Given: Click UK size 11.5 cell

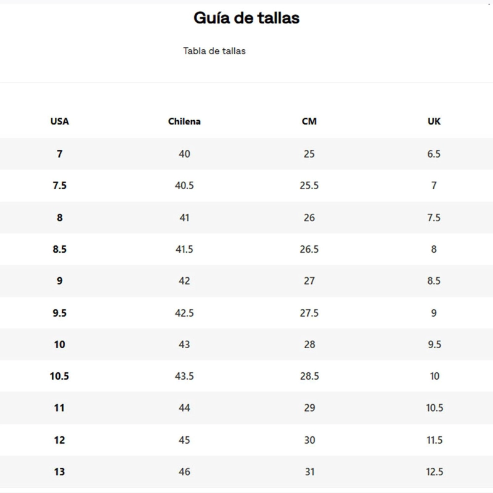Looking at the screenshot, I should pos(434,440).
